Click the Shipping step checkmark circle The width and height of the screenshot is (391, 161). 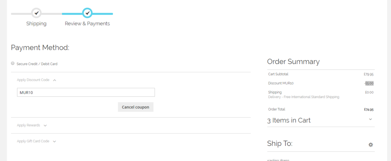coord(36,13)
